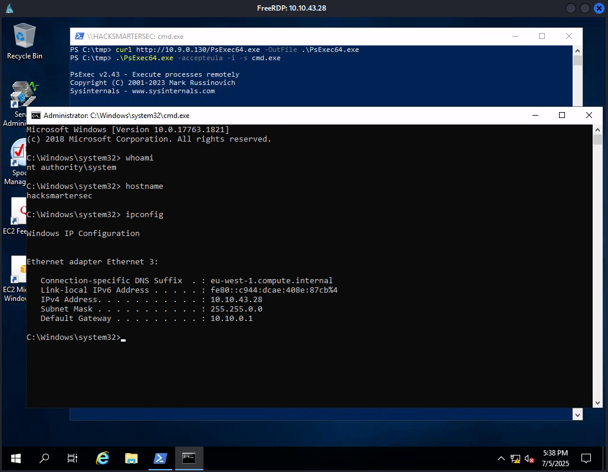Click the 'hacksmartersec' hostname output

[60, 196]
